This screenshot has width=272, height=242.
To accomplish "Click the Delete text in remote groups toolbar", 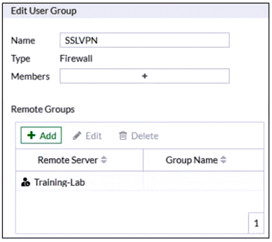I will [145, 136].
